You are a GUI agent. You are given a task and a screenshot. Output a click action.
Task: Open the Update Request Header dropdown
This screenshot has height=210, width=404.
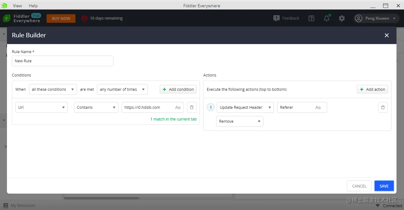[x=245, y=108]
